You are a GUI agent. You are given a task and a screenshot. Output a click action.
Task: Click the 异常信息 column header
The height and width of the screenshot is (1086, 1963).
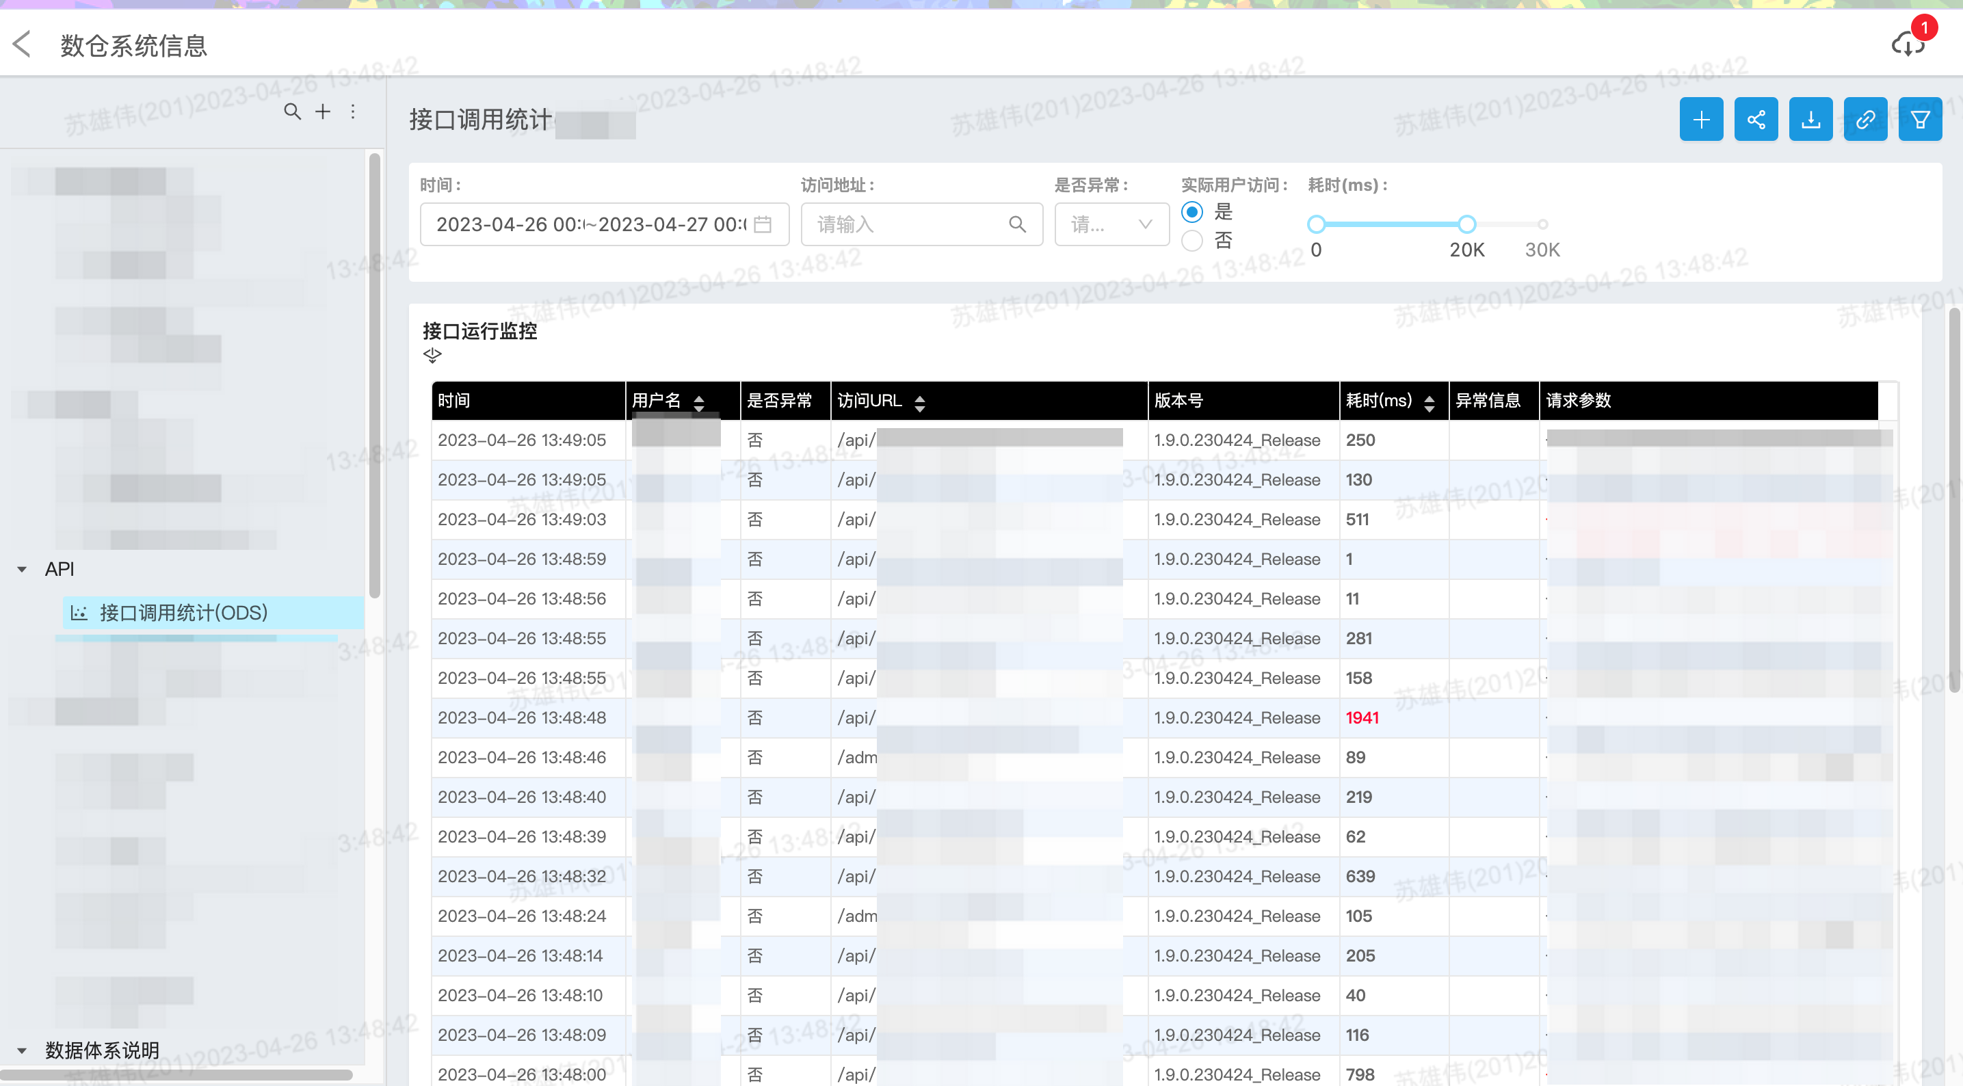click(1494, 401)
